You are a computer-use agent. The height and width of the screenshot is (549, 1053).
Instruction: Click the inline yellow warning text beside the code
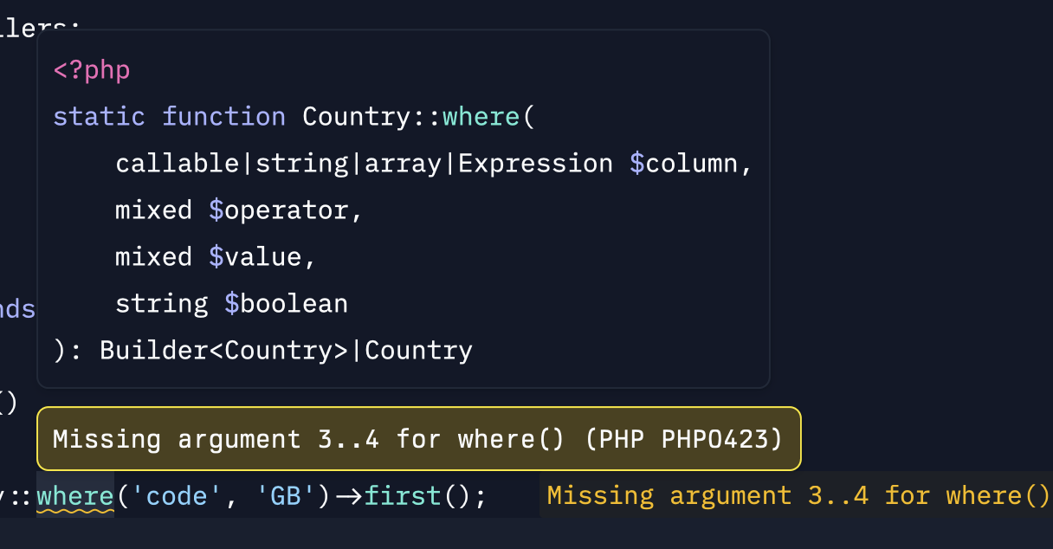797,496
